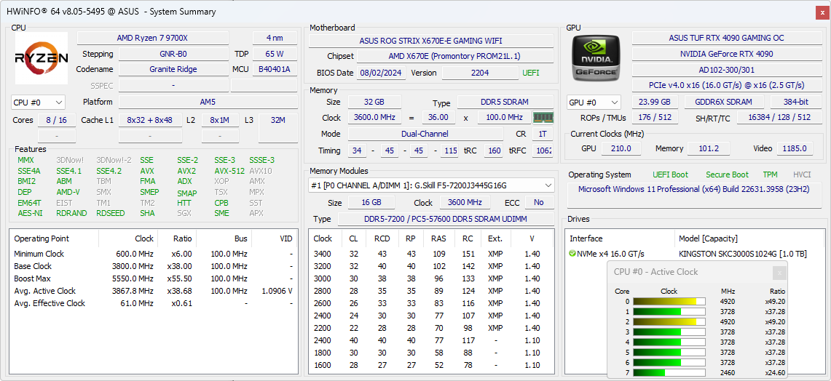Click the ASUS ROG STRIX X670E-E motherboard field
Viewport: 831px width, 381px height.
[x=431, y=41]
